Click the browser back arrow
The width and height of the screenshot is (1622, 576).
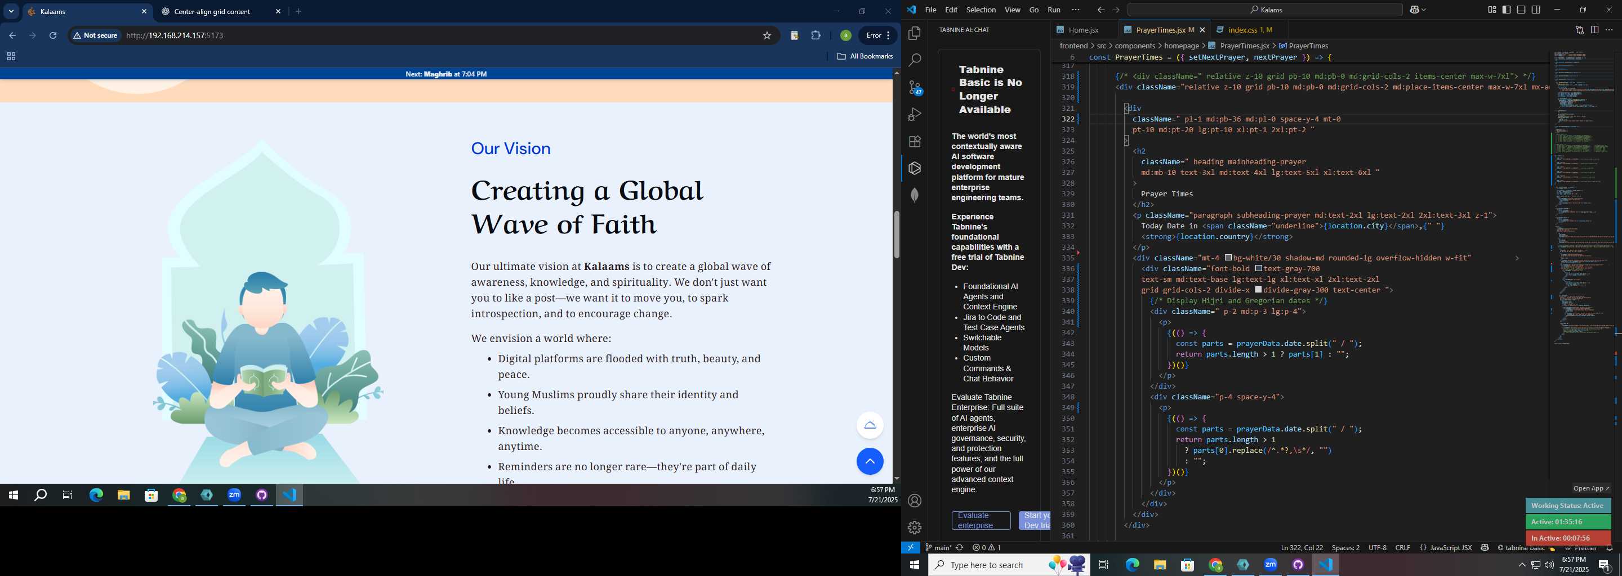pyautogui.click(x=12, y=36)
